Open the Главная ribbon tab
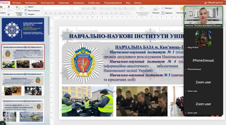 4,3
